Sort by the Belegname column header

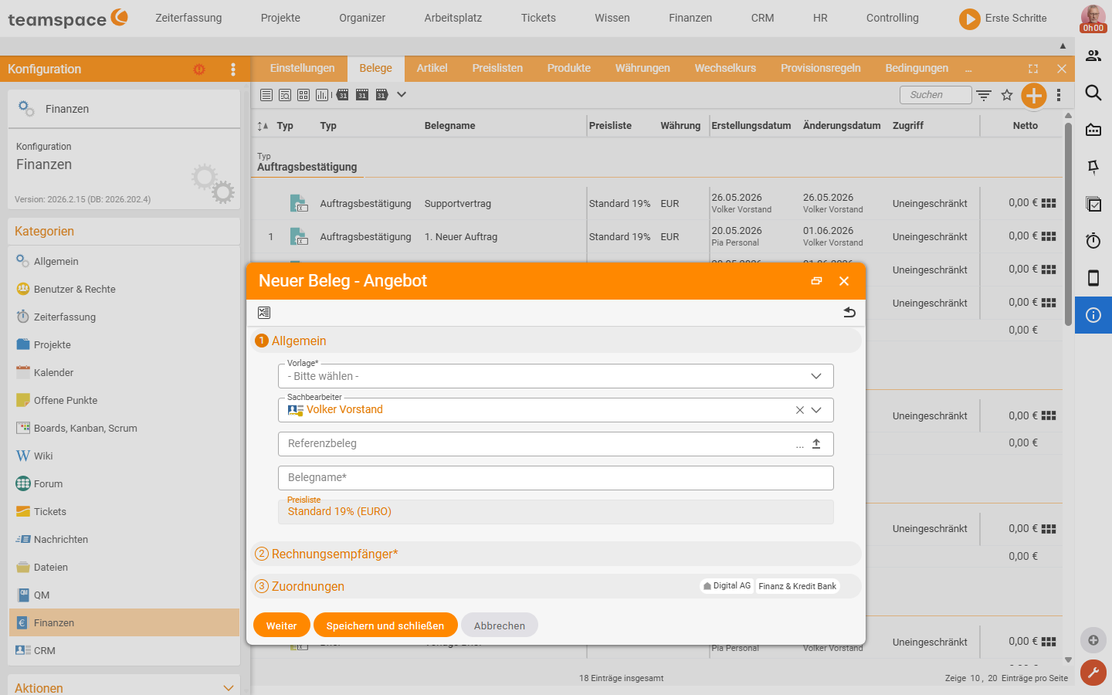[x=449, y=126]
